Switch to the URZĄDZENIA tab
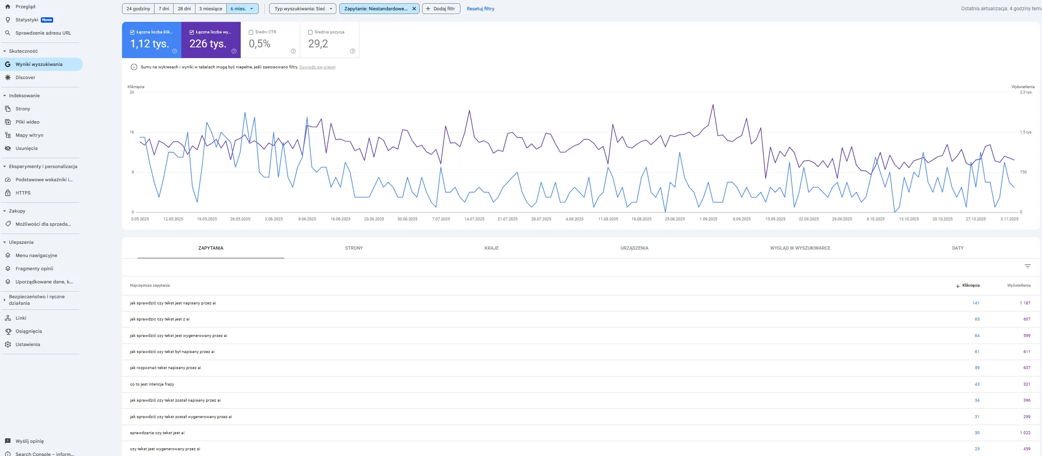The image size is (1042, 456). click(634, 248)
